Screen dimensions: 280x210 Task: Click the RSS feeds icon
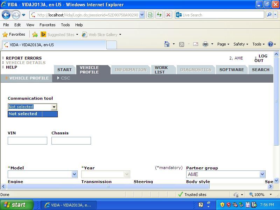[x=182, y=44]
